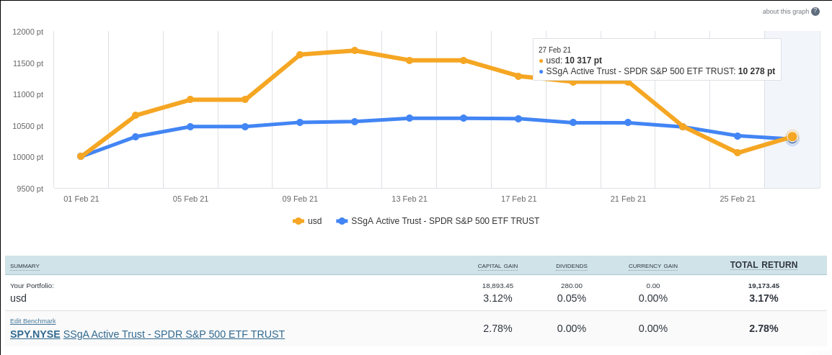The height and width of the screenshot is (355, 832).
Task: Hide the usd series via legend label
Action: (315, 221)
